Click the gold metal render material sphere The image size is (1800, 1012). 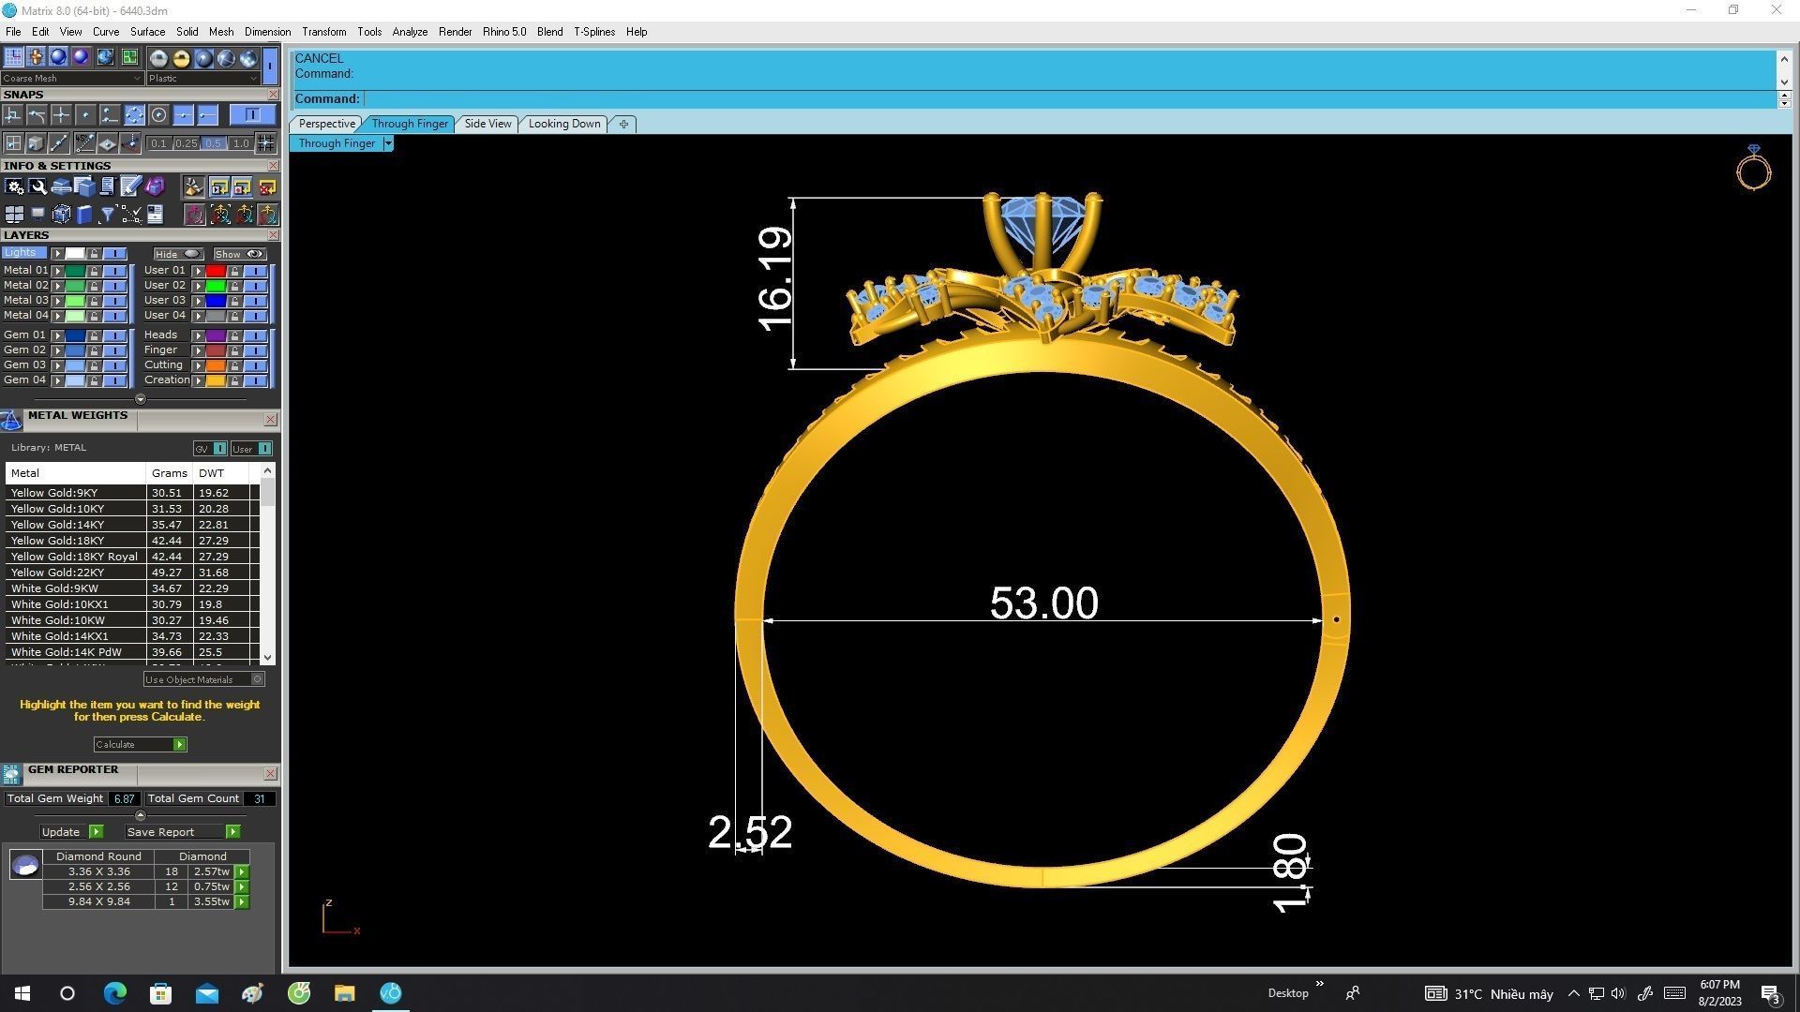(181, 58)
